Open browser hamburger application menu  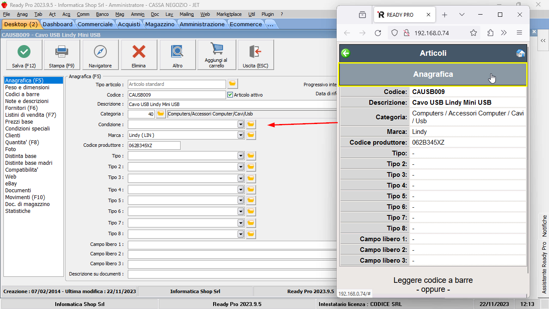click(519, 33)
